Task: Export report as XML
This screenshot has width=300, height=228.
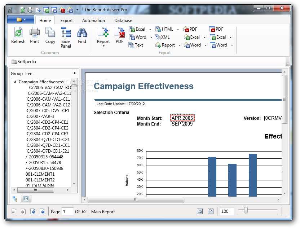Action: tap(162, 37)
